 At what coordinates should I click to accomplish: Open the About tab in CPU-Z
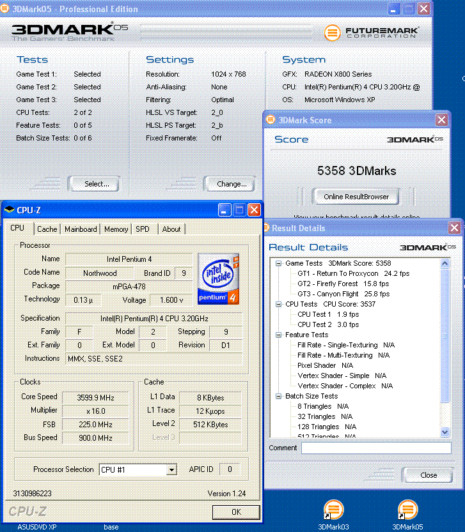171,229
